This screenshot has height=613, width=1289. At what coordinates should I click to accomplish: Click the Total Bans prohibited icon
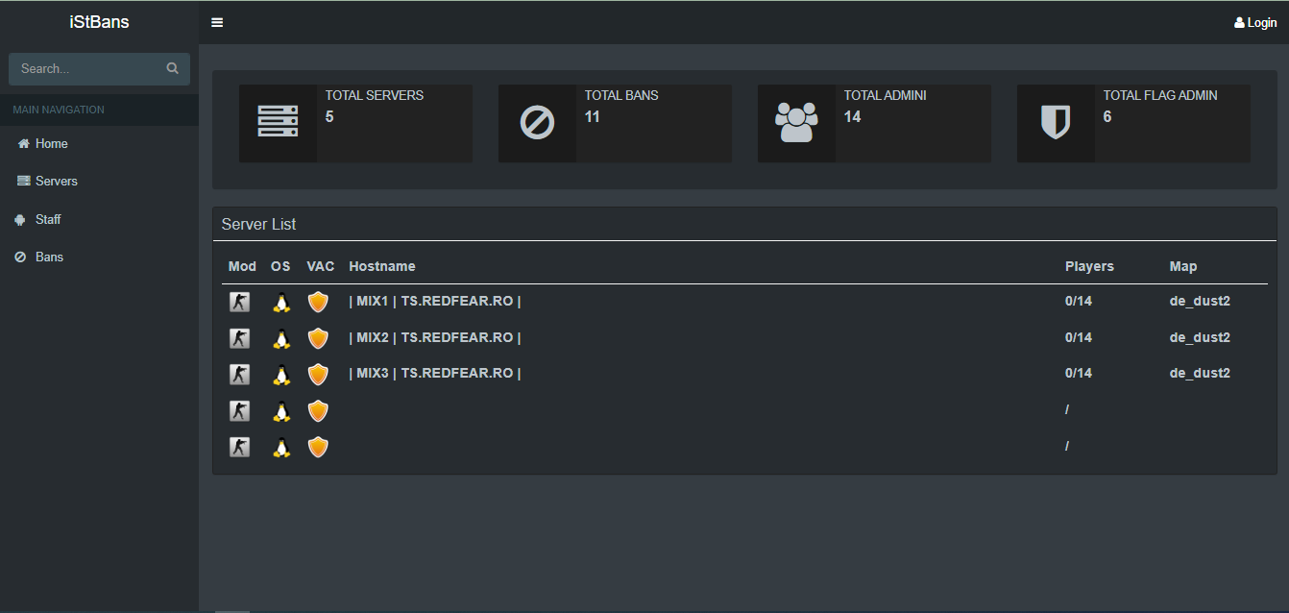click(x=537, y=122)
